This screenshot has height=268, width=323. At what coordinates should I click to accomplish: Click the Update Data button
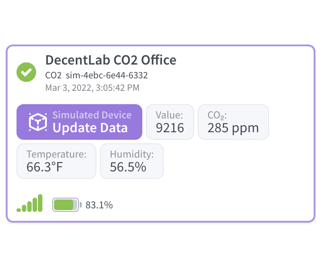pos(79,122)
